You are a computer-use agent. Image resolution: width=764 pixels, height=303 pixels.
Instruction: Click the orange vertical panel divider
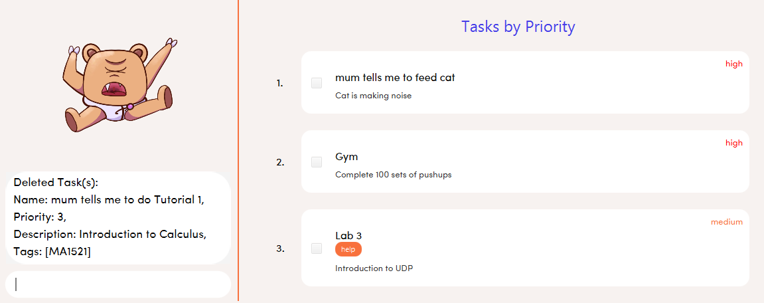[238, 150]
